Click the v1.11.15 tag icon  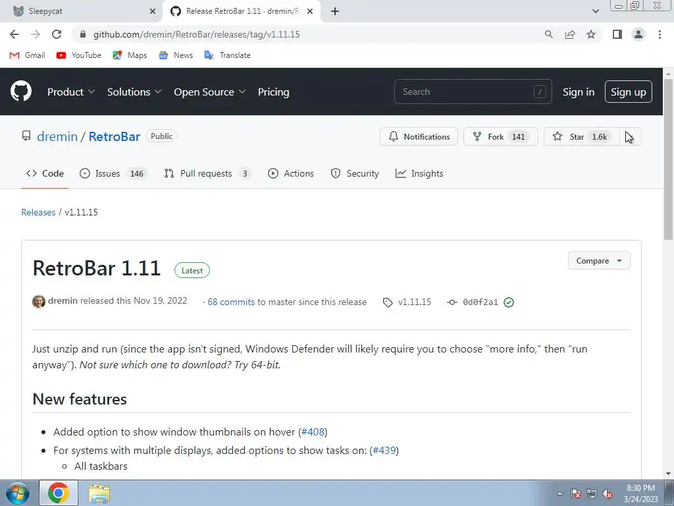point(387,302)
